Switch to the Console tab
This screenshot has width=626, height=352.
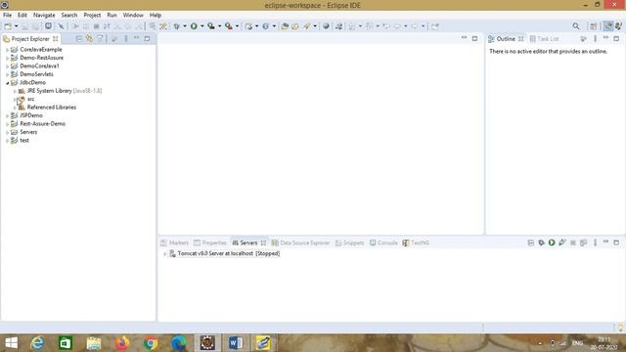coord(383,242)
